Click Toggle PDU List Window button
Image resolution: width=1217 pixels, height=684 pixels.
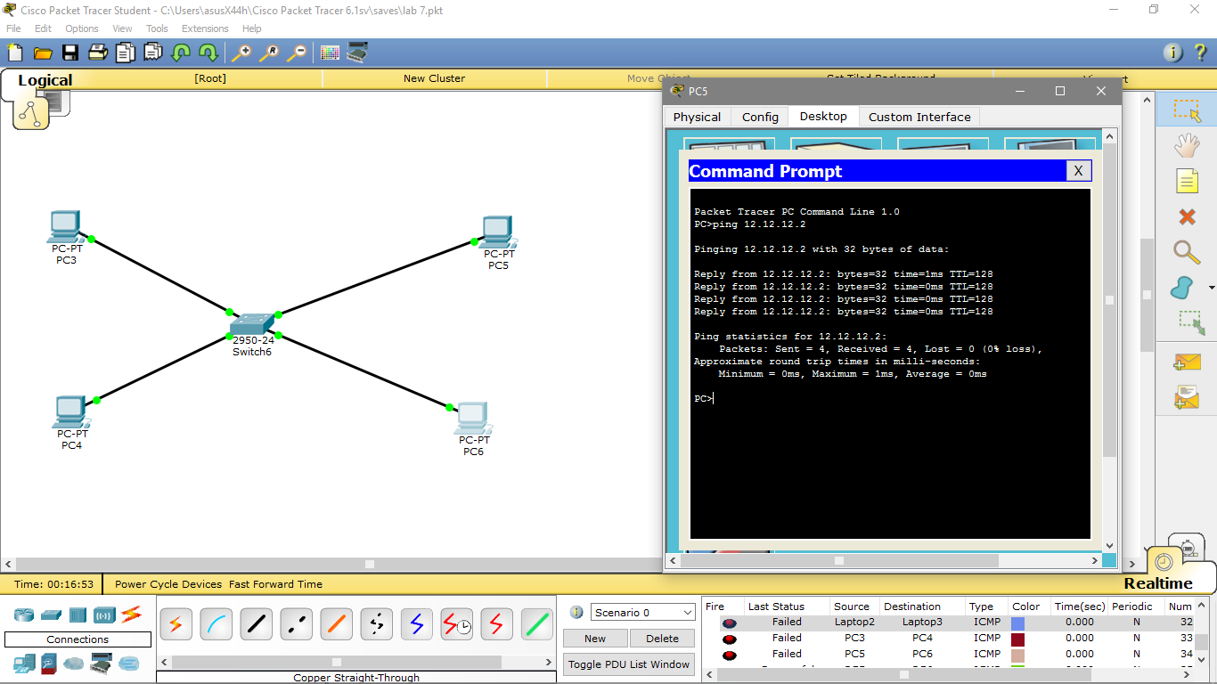coord(629,664)
